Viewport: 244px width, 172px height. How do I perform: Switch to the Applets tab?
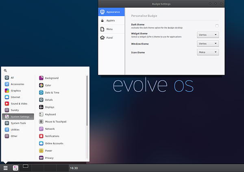coord(111,21)
